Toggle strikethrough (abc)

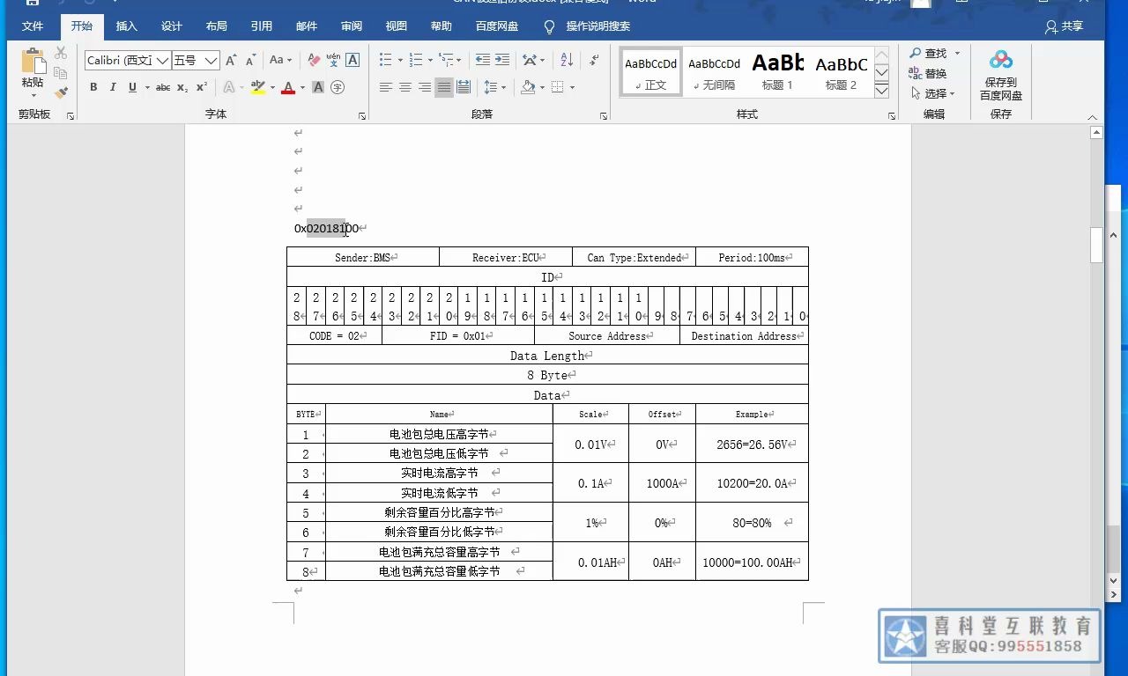pyautogui.click(x=163, y=87)
